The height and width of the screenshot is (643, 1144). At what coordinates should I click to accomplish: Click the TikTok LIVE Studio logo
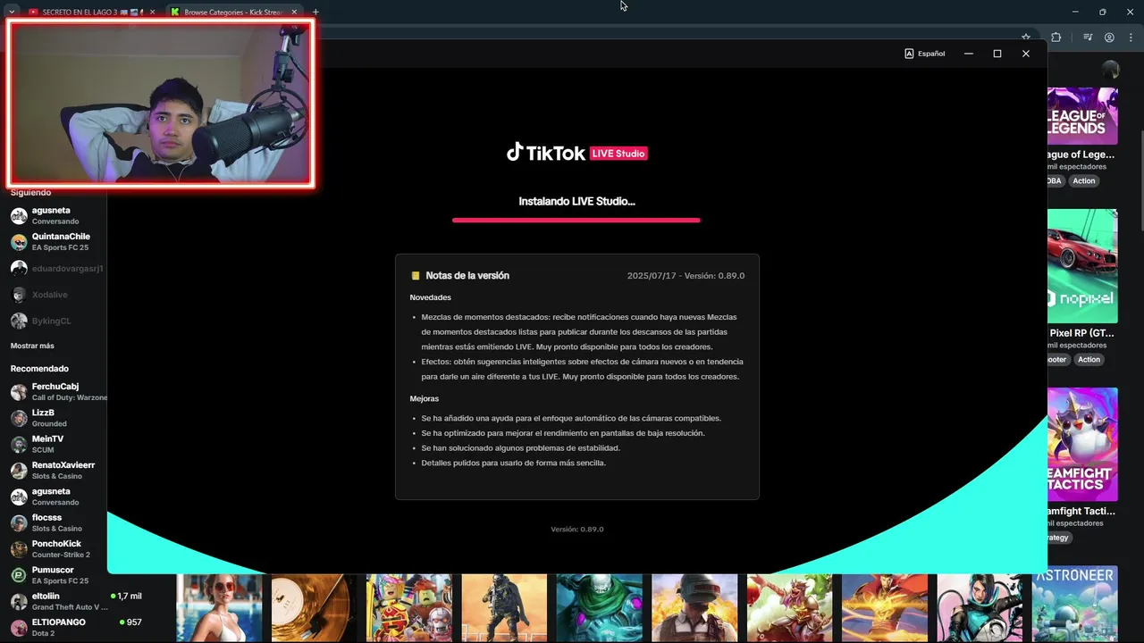coord(576,153)
